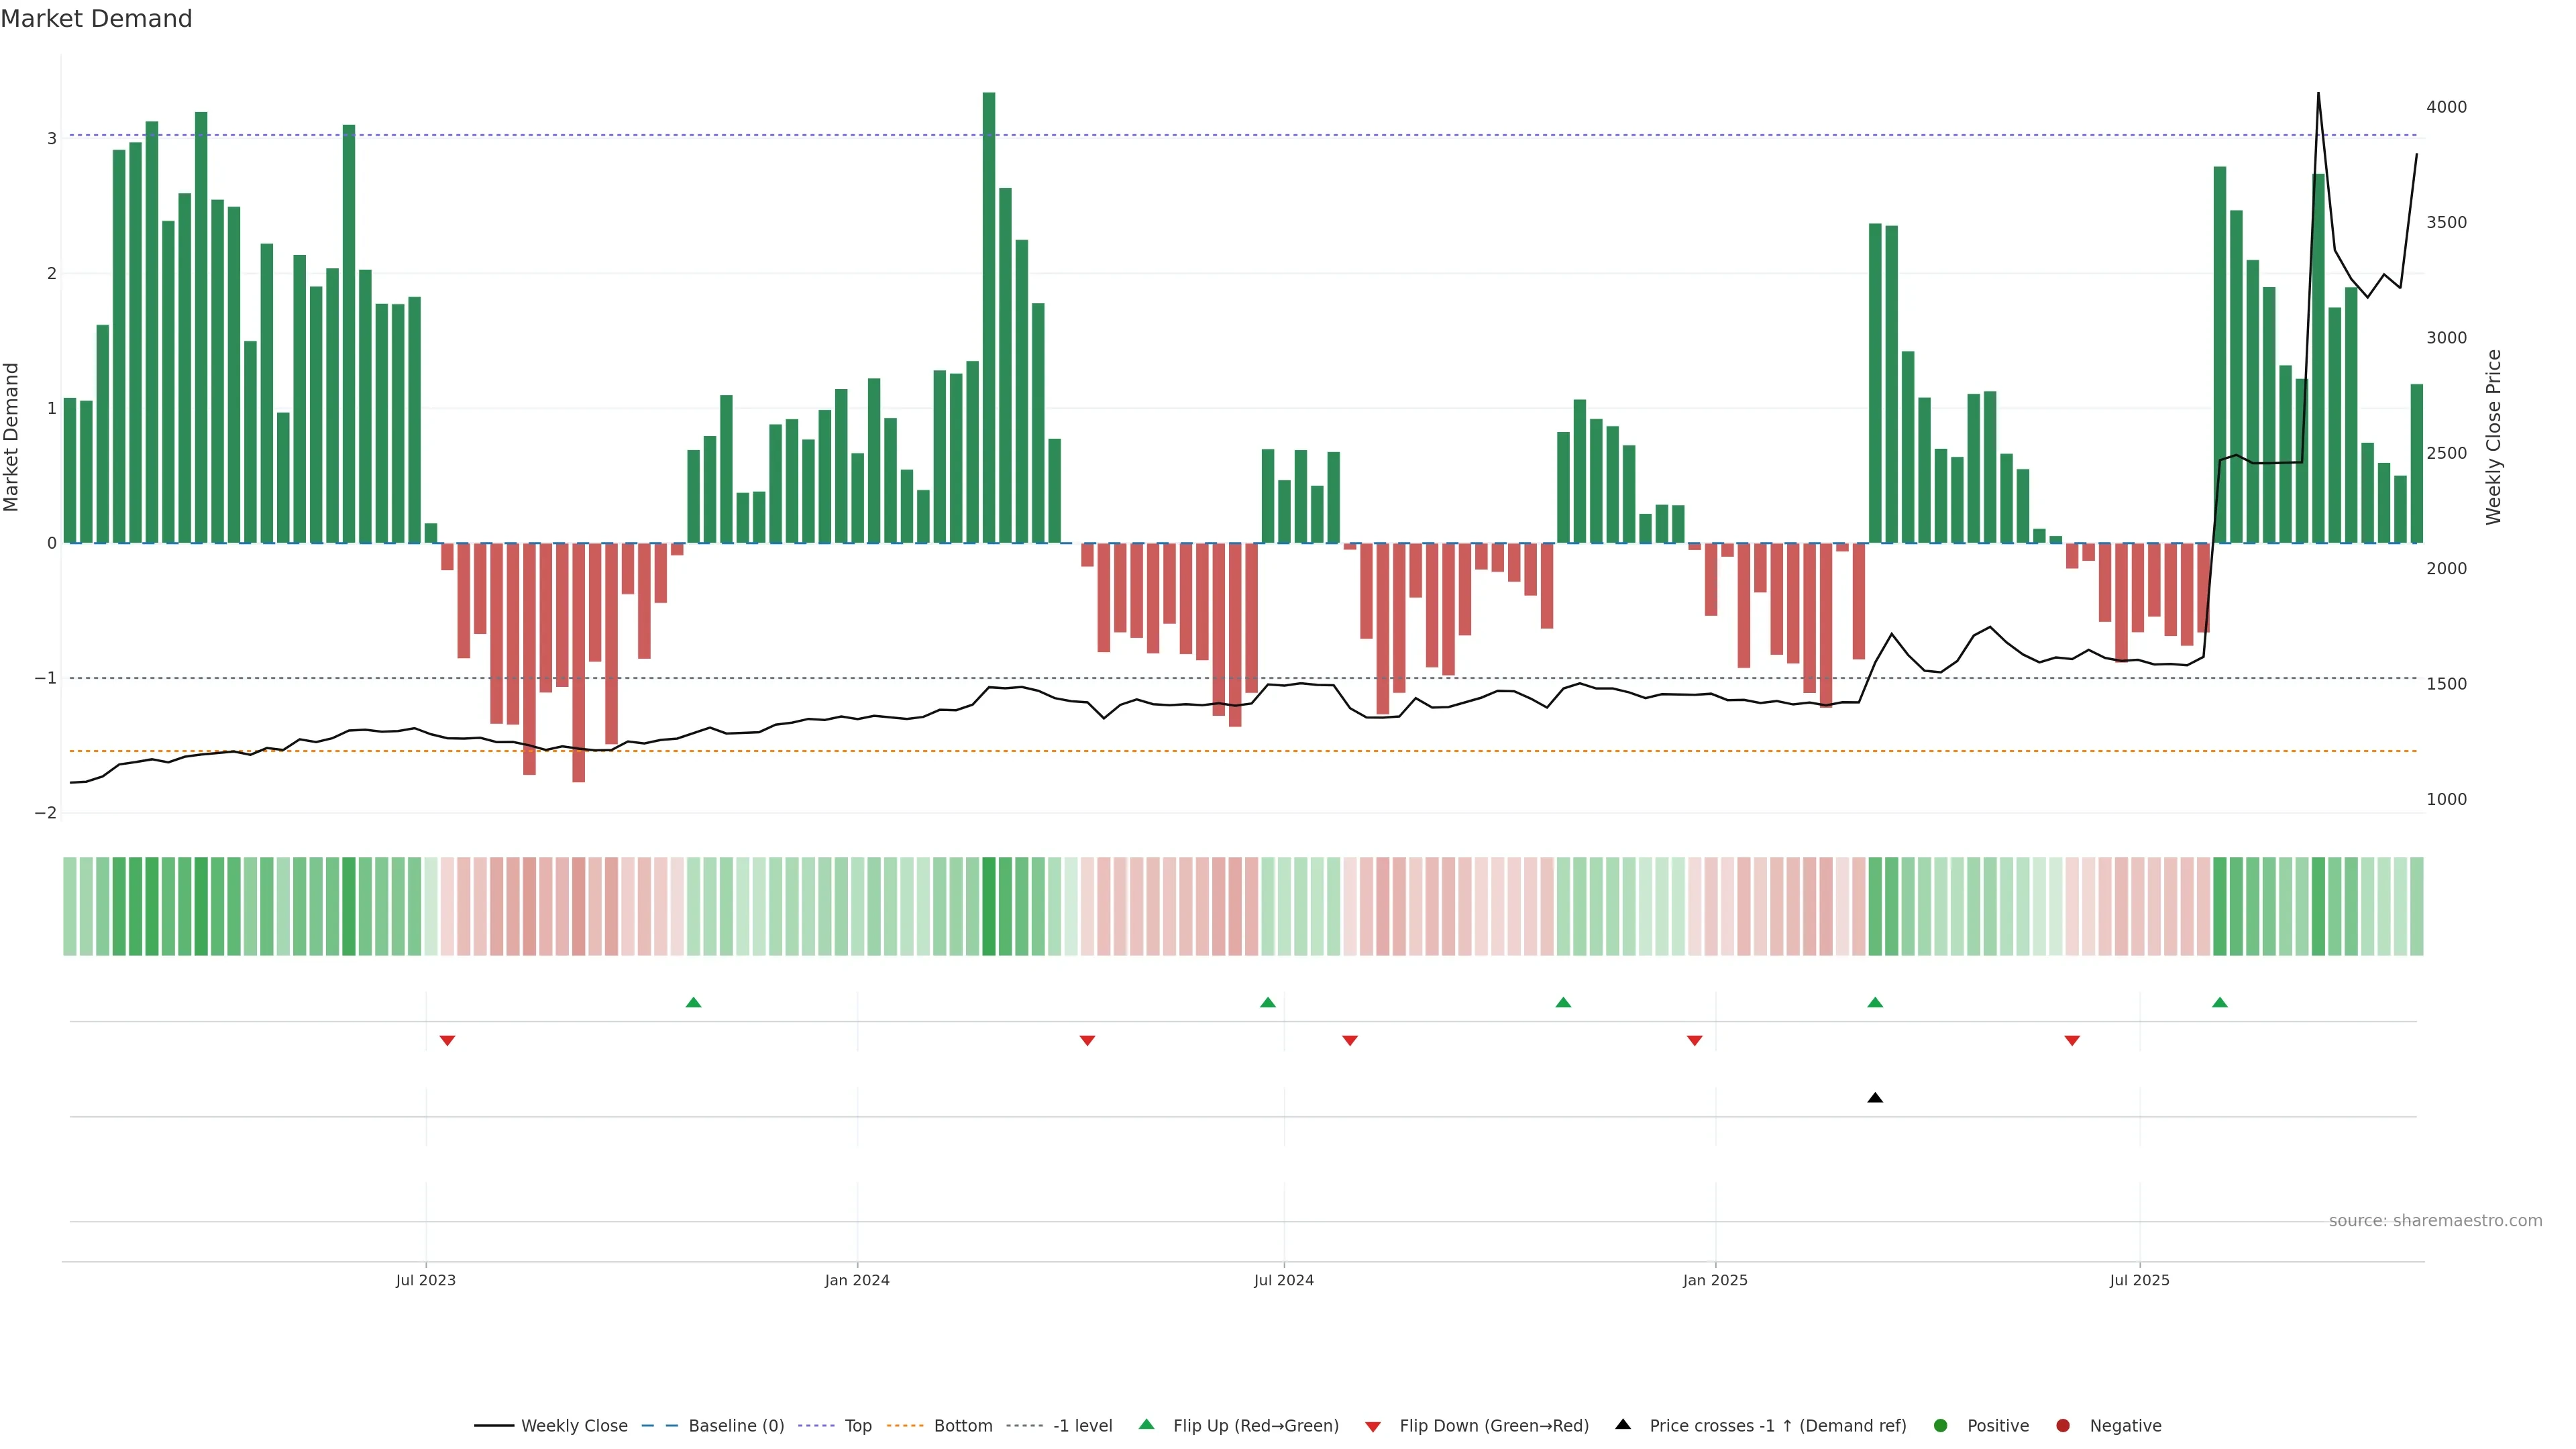Click the tallest green demand bar in early 2024
Screen dimensions: 2576x1449
coord(989,317)
